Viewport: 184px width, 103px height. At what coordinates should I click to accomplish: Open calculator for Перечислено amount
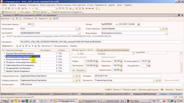(121, 70)
